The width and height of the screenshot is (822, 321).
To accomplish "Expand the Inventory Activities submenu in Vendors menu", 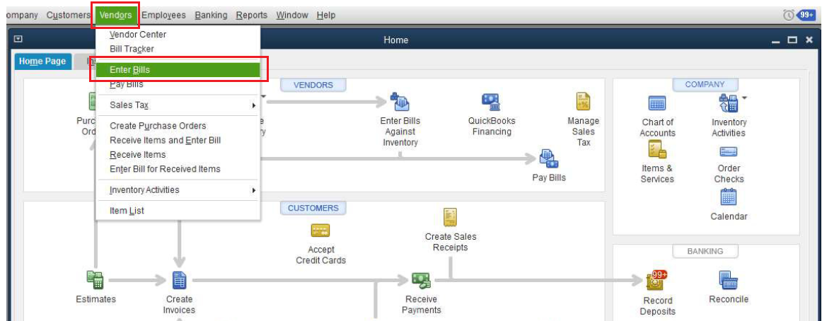I will pyautogui.click(x=254, y=190).
